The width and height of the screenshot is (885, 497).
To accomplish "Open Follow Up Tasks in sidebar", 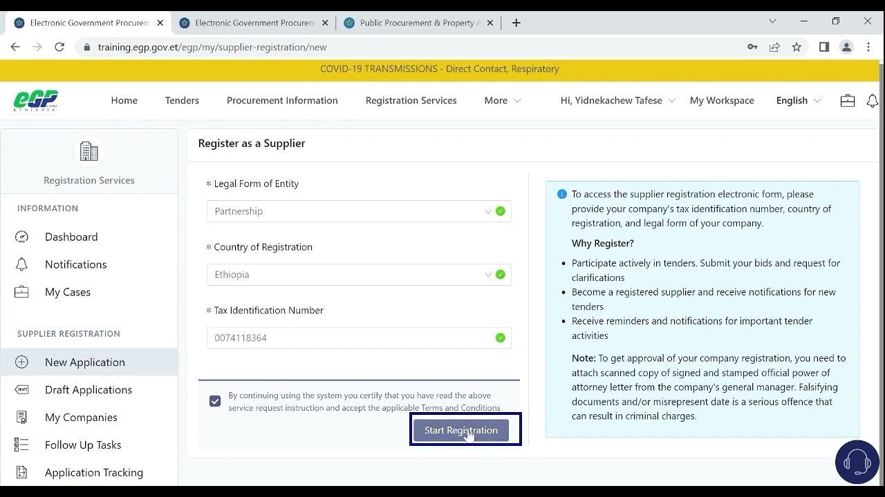I will coord(83,445).
